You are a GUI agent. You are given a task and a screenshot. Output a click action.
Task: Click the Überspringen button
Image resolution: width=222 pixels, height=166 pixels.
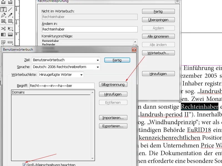[x=158, y=20]
